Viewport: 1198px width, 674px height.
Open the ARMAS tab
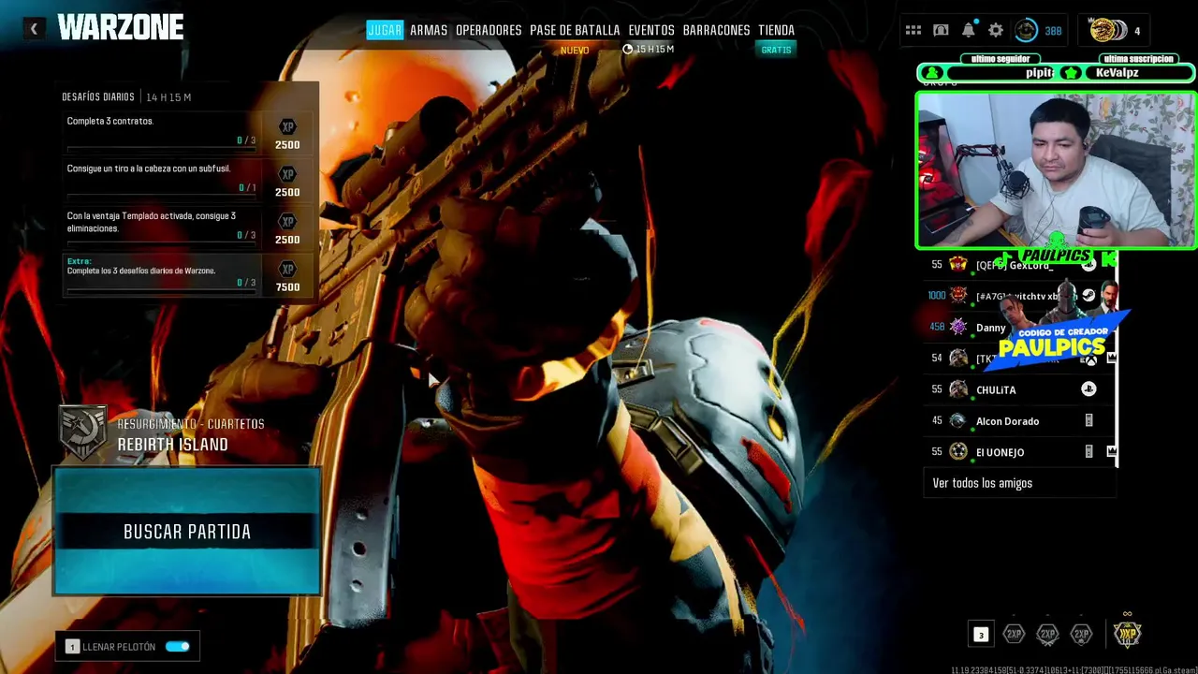coord(429,30)
